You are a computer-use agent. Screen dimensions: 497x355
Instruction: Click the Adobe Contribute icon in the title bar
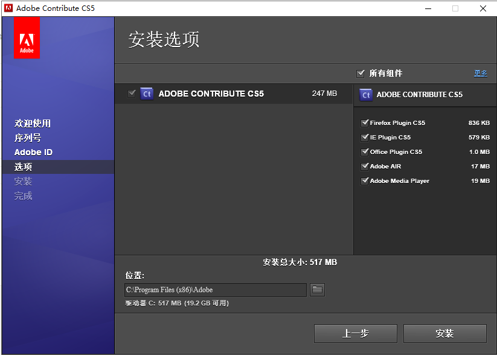coord(7,8)
